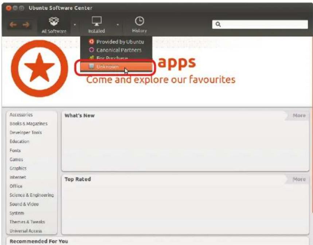Viewport: 313px width, 245px height.
Task: Open the Science & Engineering category
Action: click(32, 195)
